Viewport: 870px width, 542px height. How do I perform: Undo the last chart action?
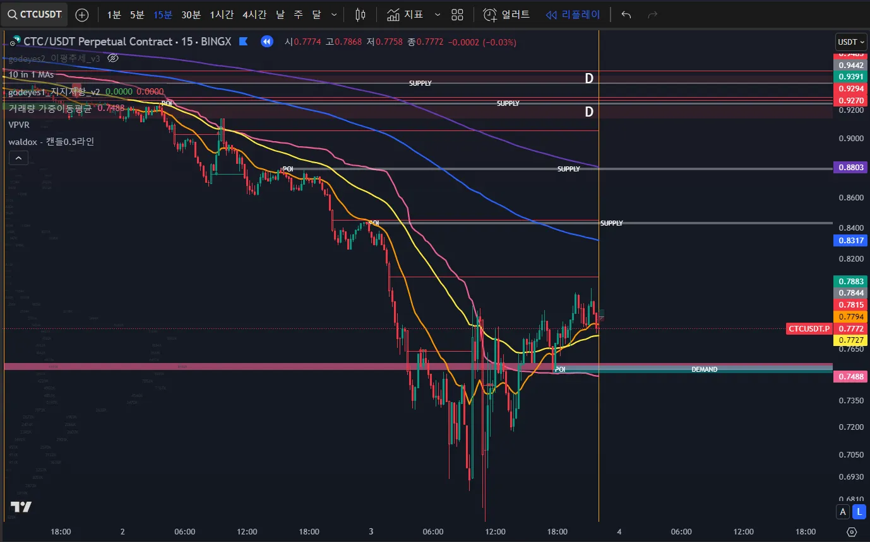pos(626,14)
